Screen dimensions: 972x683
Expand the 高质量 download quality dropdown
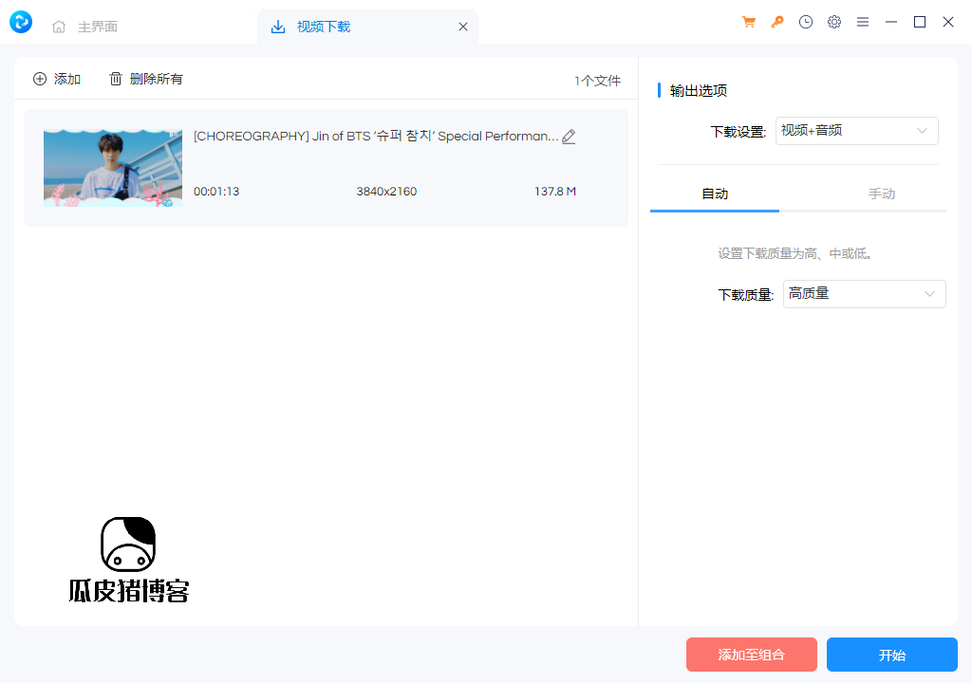coord(864,294)
